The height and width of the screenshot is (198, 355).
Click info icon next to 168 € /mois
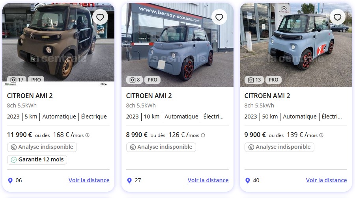[88, 135]
